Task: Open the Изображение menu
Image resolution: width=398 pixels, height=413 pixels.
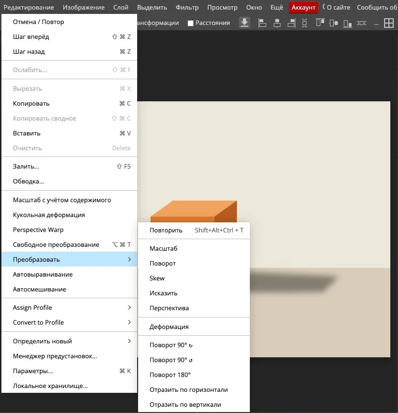Action: point(83,7)
